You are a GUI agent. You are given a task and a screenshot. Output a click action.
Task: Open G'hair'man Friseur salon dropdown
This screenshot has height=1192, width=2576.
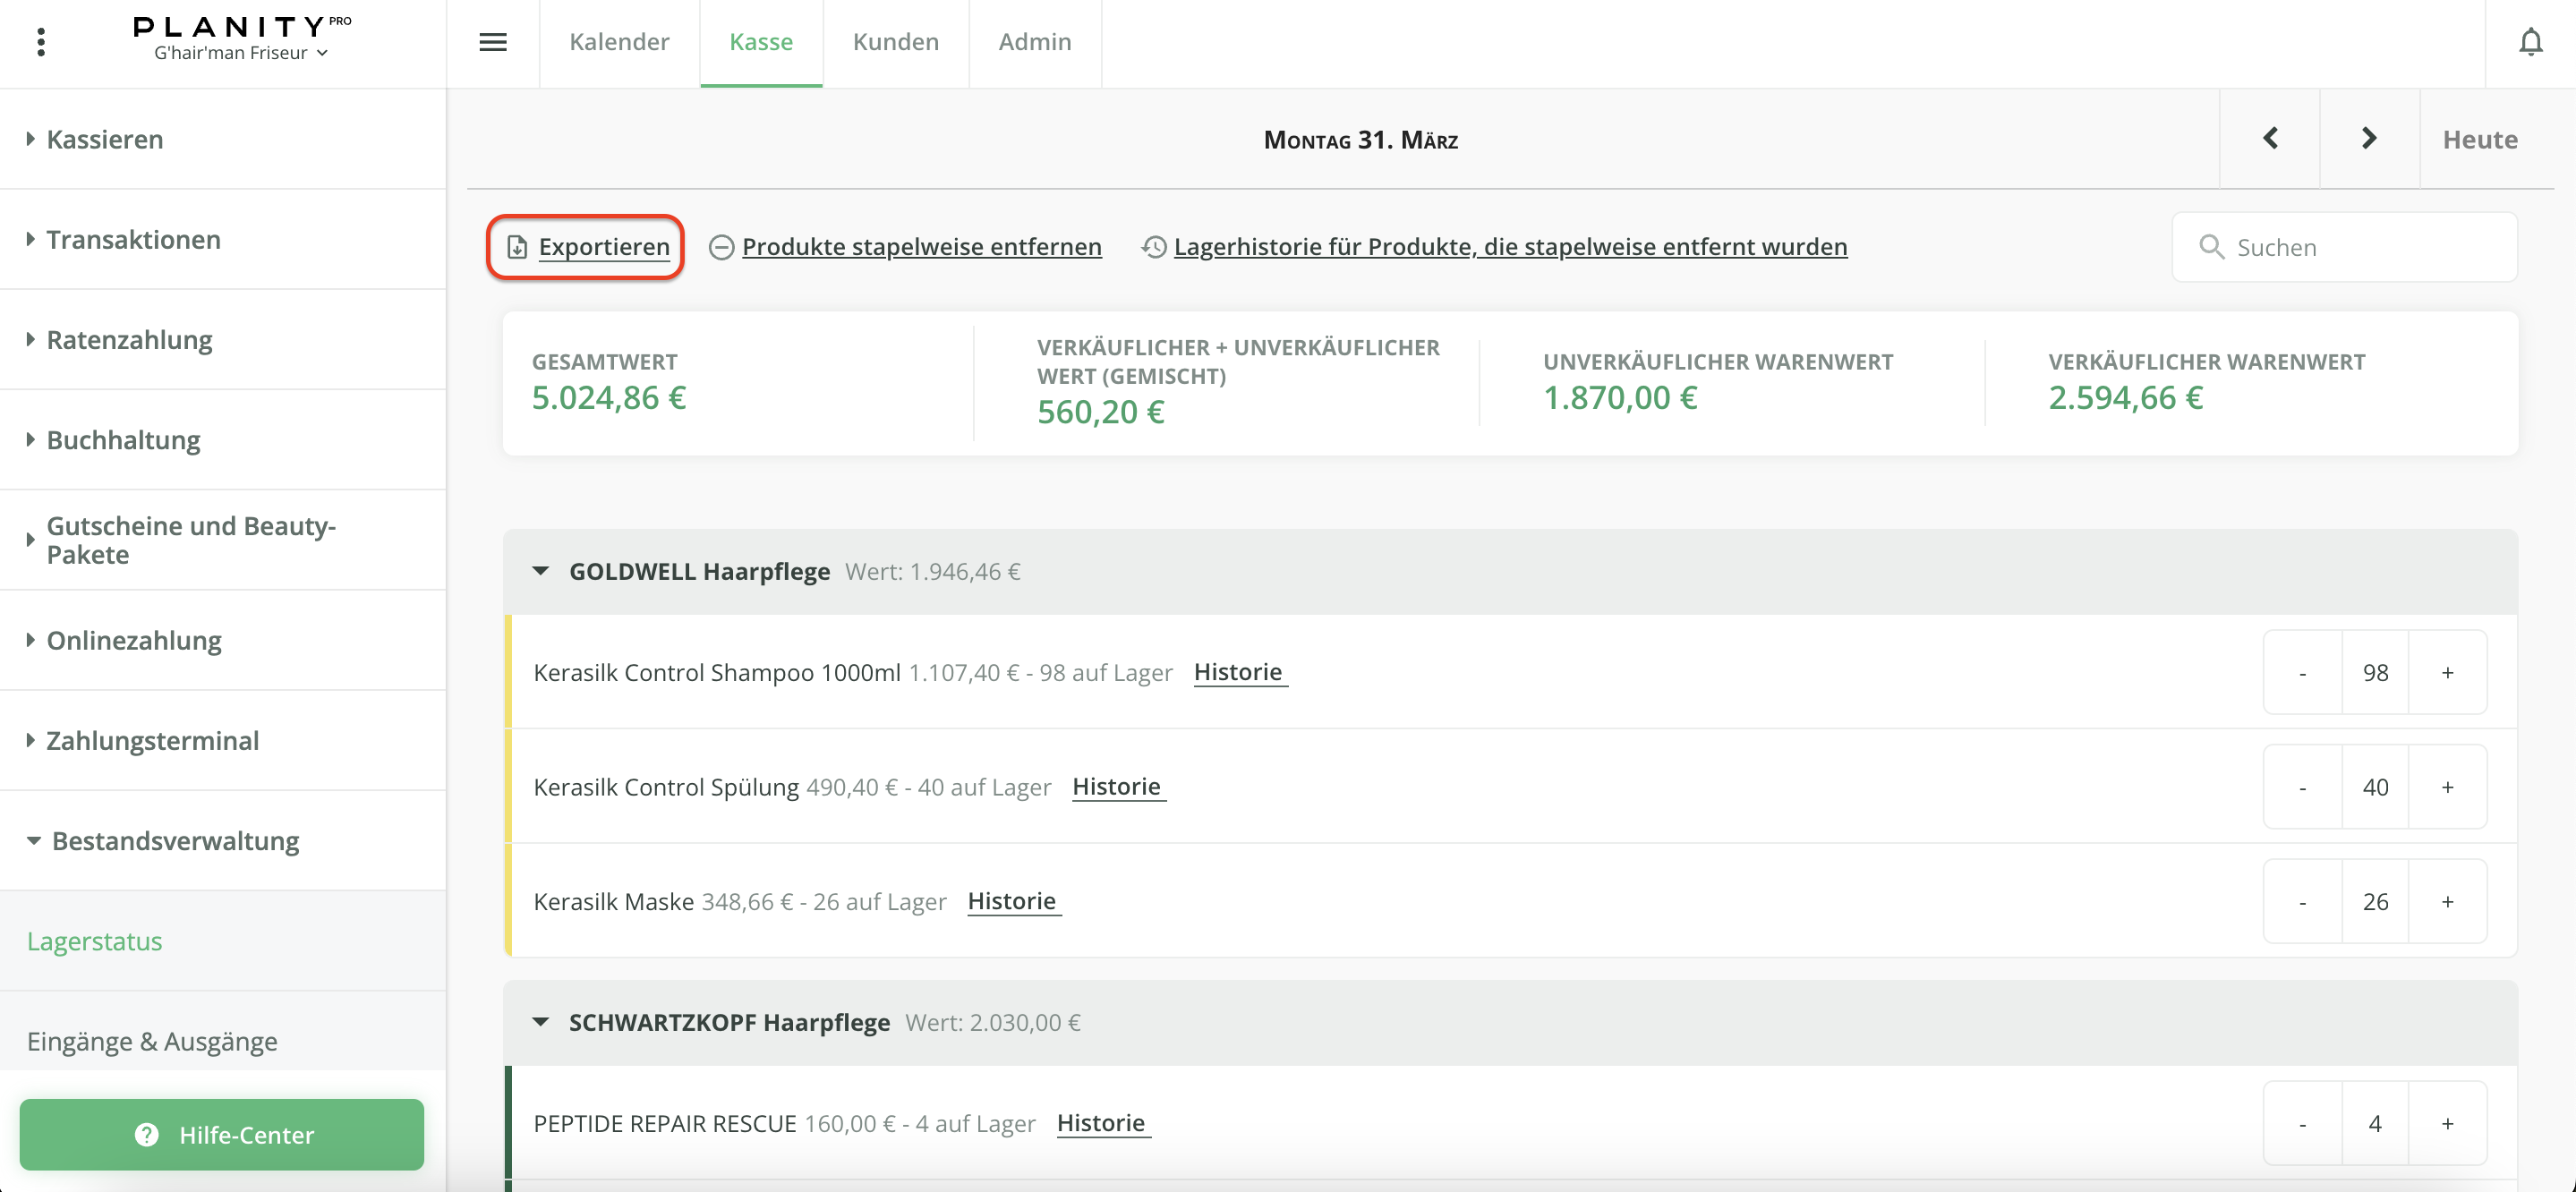pos(241,53)
